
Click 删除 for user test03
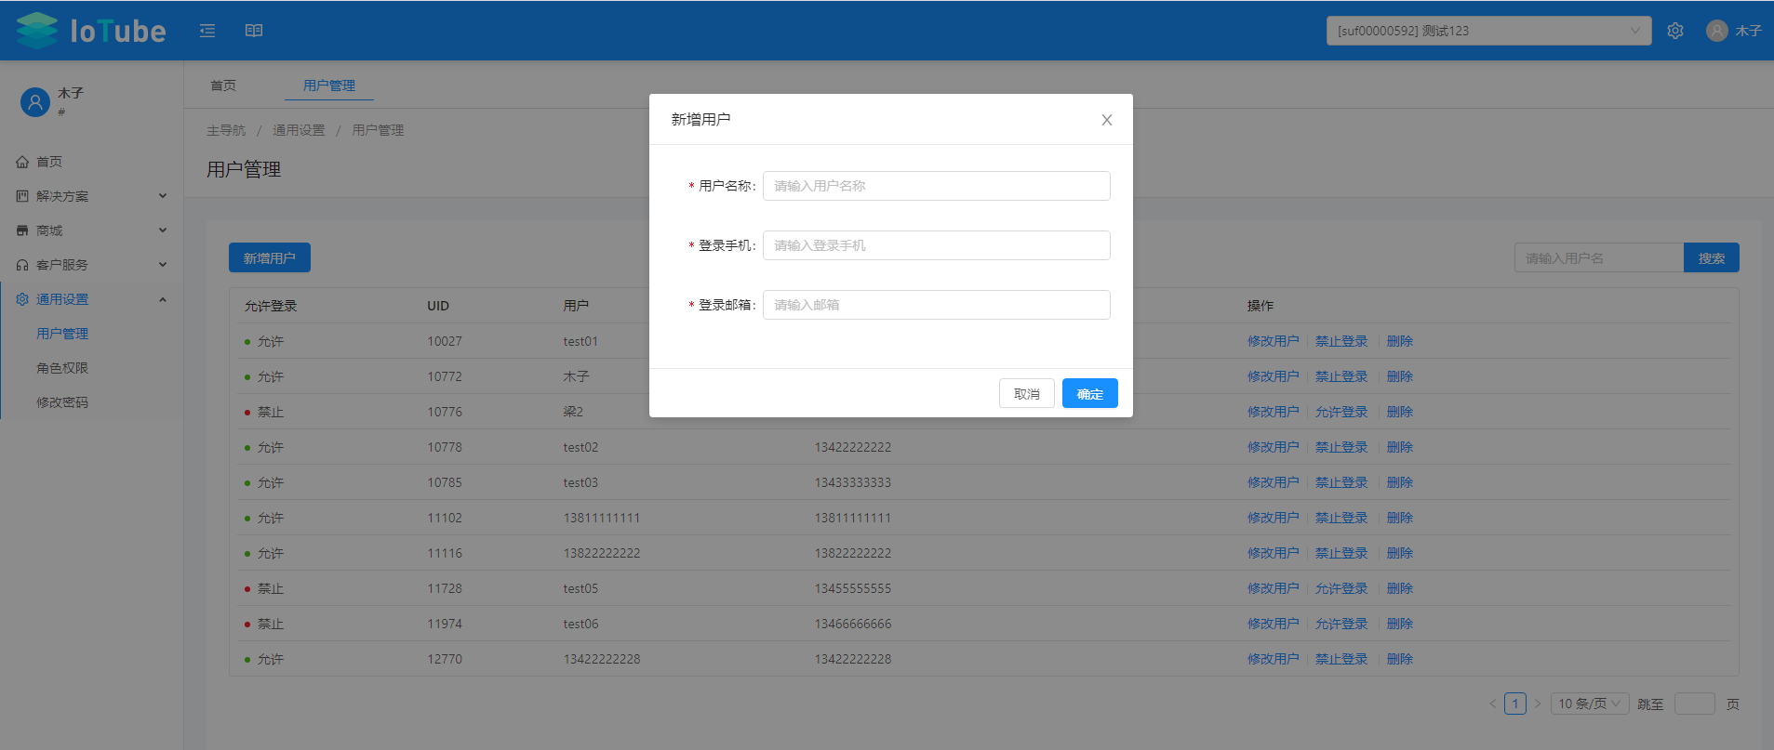[1400, 482]
